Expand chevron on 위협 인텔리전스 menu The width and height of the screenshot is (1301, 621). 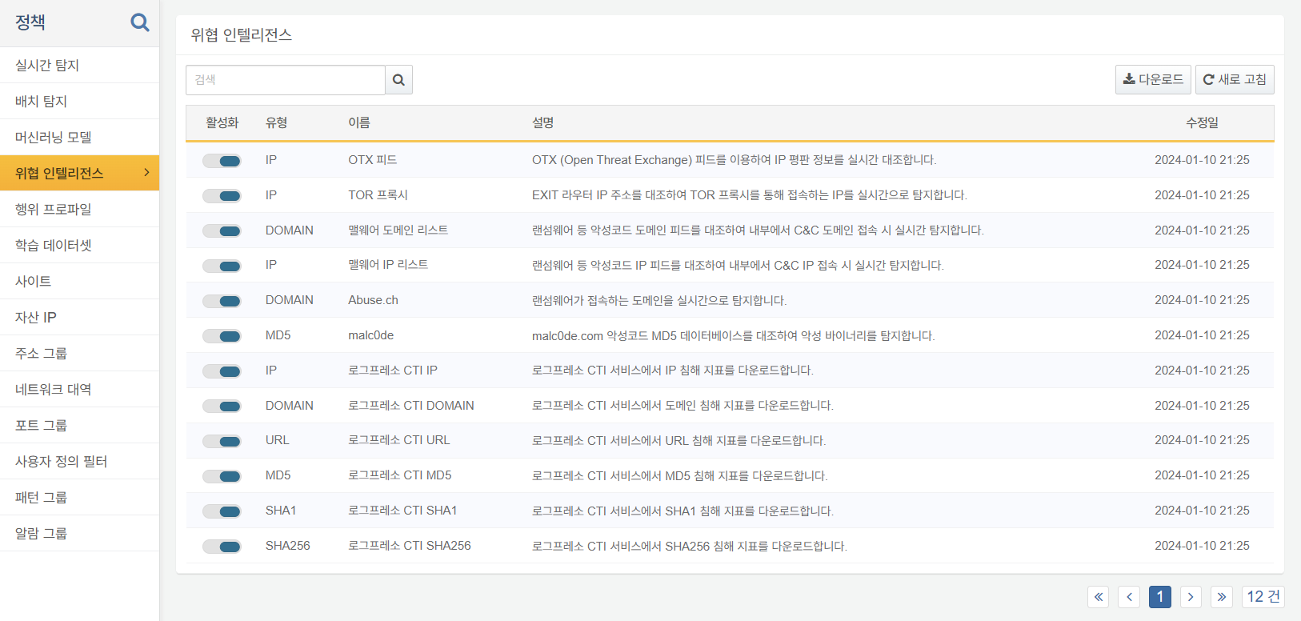point(146,173)
